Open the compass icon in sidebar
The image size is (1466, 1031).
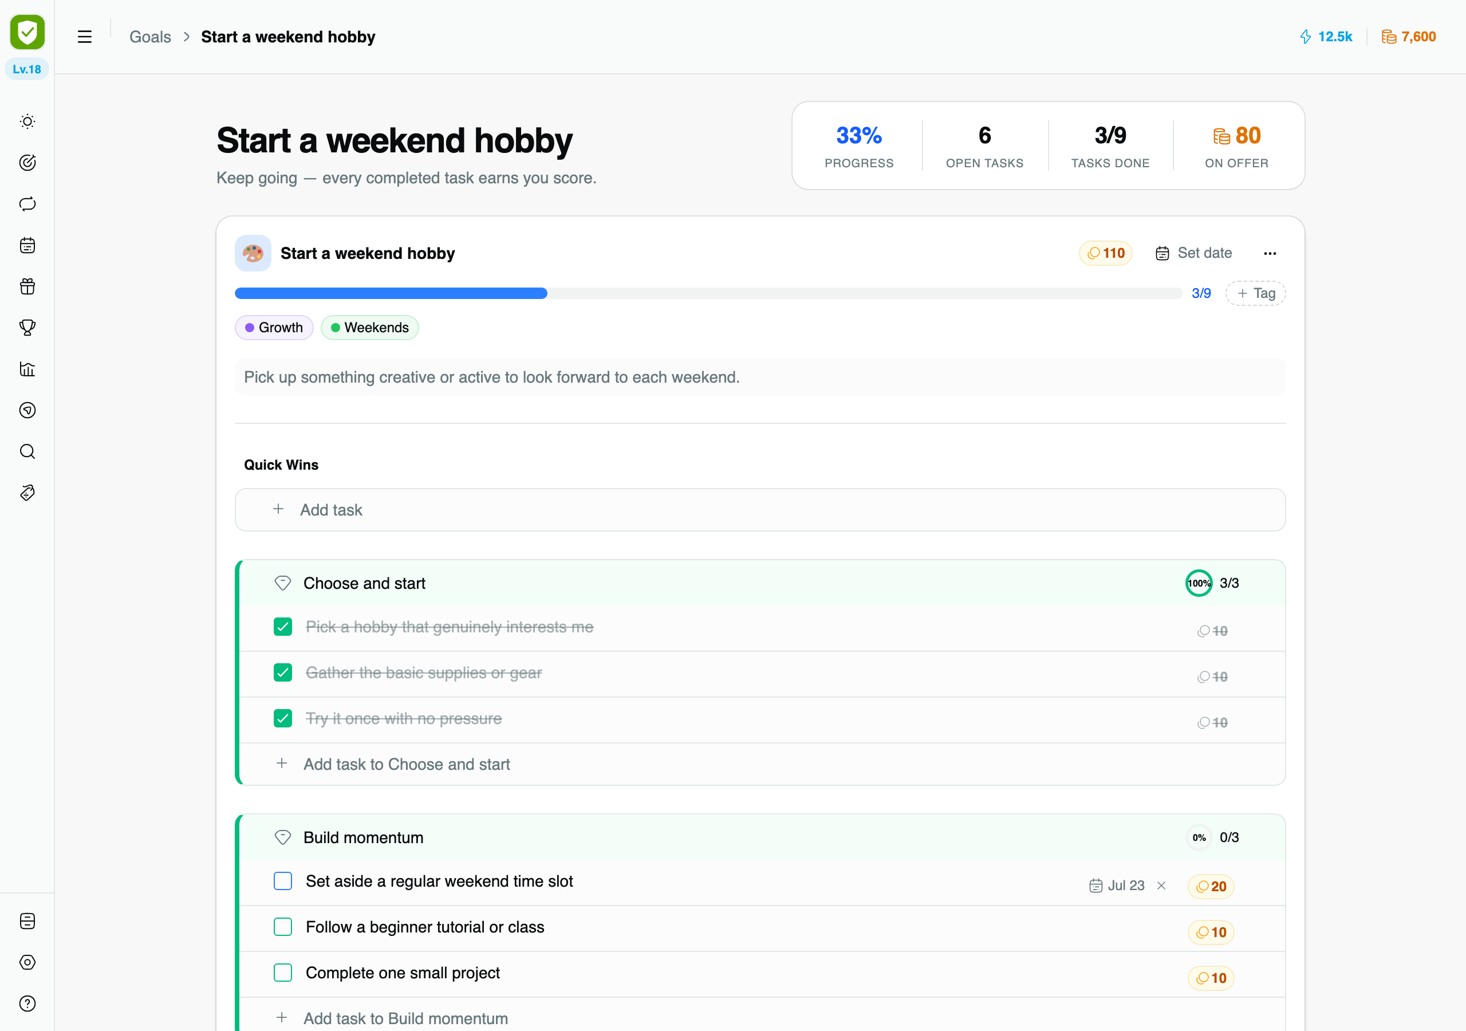click(x=27, y=410)
